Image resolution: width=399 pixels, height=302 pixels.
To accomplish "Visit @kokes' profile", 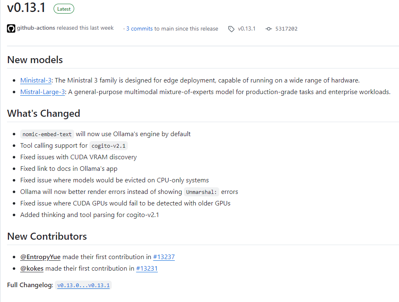I will click(x=32, y=269).
